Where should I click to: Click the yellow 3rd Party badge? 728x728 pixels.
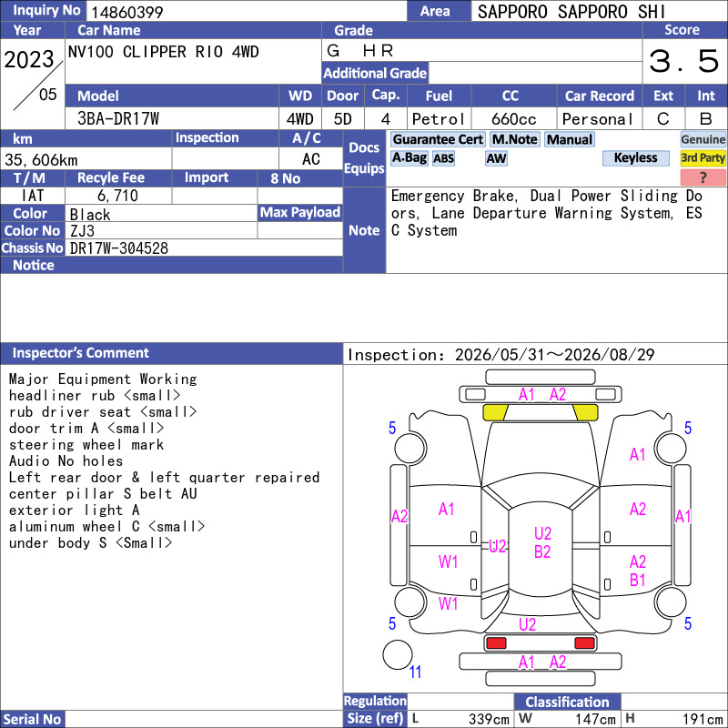(703, 158)
